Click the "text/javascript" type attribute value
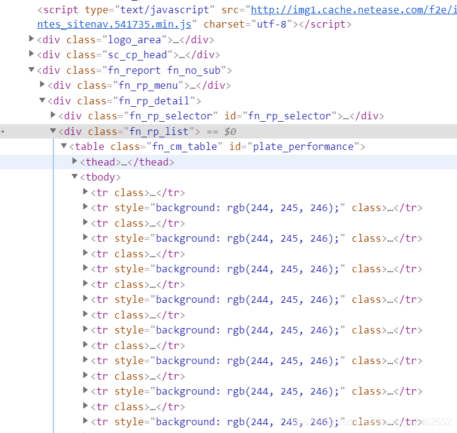 (165, 10)
